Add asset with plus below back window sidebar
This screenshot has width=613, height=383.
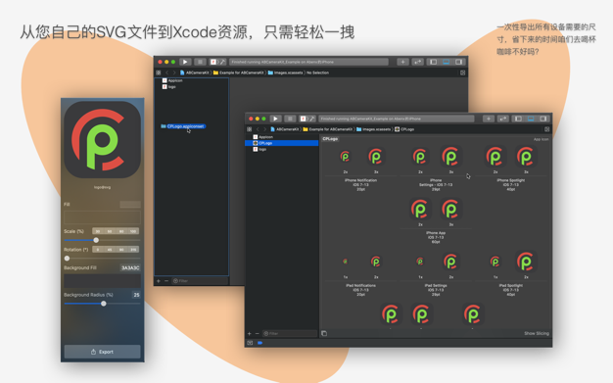pos(159,281)
